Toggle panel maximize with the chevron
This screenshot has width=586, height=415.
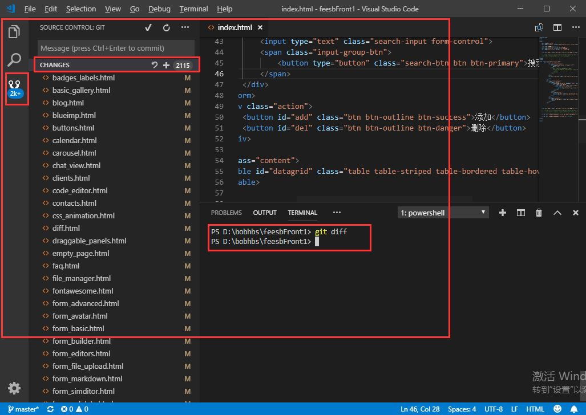point(557,212)
